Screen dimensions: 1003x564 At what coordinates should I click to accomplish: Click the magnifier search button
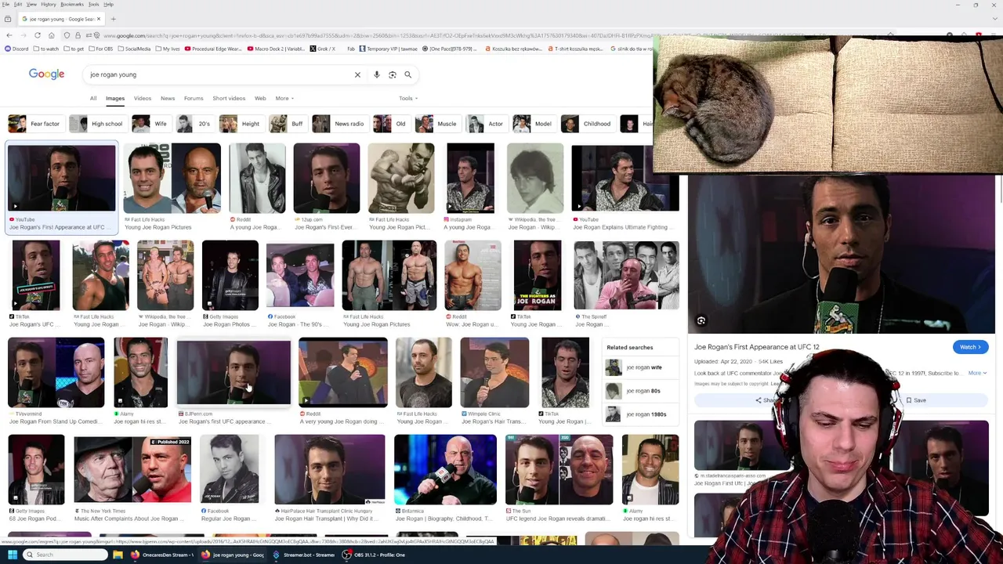point(407,74)
